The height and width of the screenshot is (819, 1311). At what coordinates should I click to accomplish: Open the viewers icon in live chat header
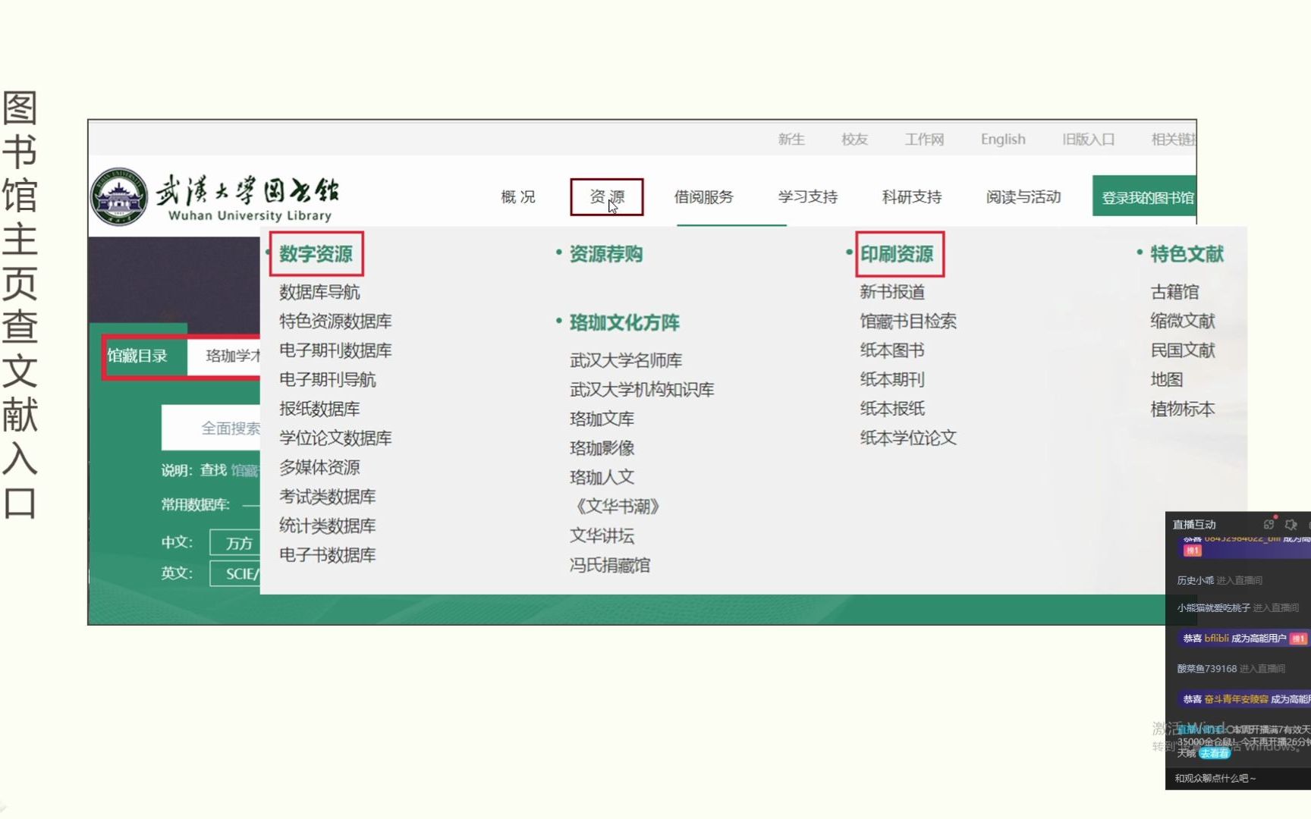(1269, 524)
